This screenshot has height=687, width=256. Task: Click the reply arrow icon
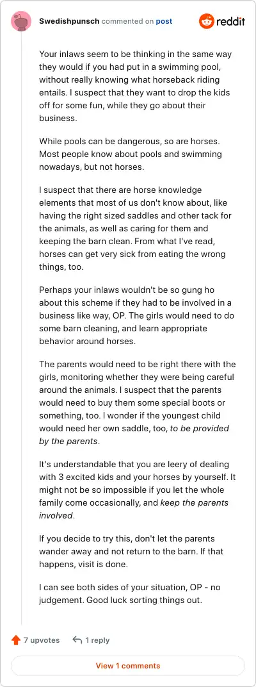click(x=77, y=640)
